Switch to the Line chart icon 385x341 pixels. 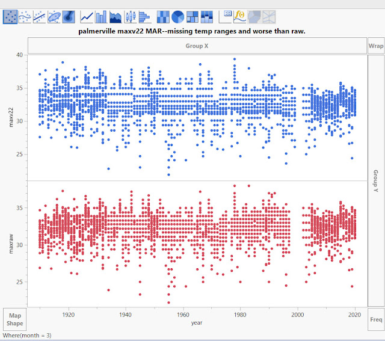[x=87, y=17]
